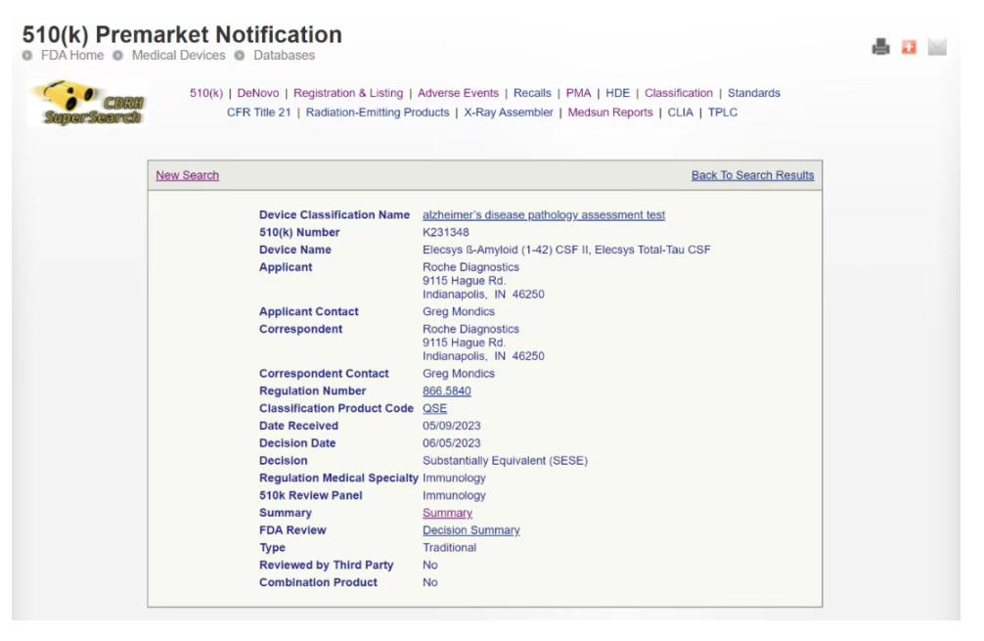Open the CDRH SuperSearch logo
Screen dimensions: 984x641
tap(87, 103)
